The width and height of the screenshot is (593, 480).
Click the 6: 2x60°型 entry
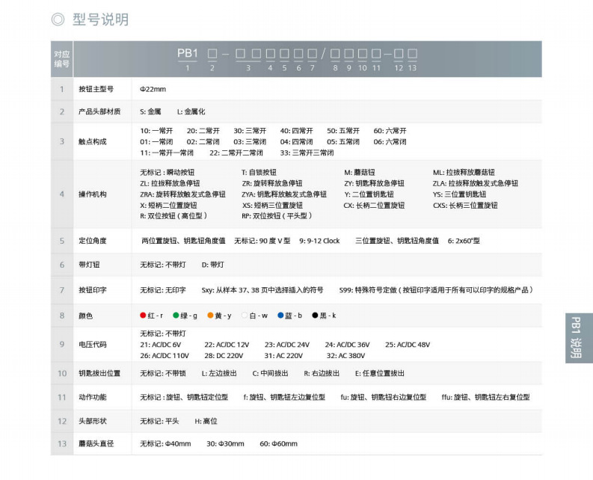[464, 241]
